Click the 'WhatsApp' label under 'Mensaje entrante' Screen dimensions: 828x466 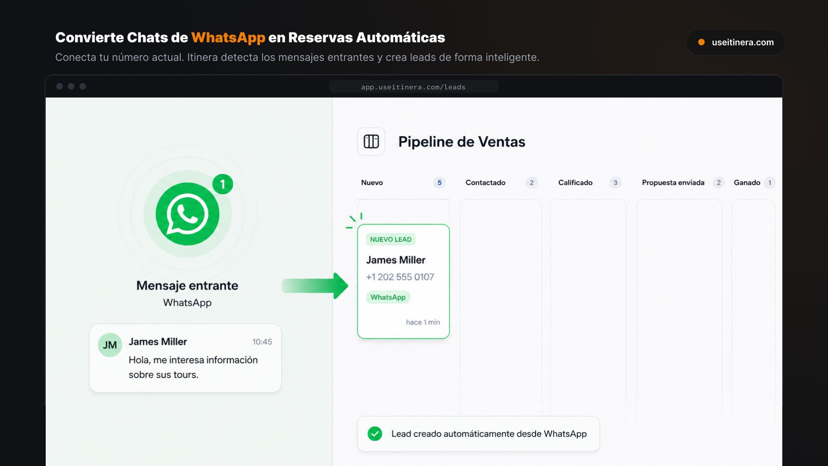coord(187,303)
